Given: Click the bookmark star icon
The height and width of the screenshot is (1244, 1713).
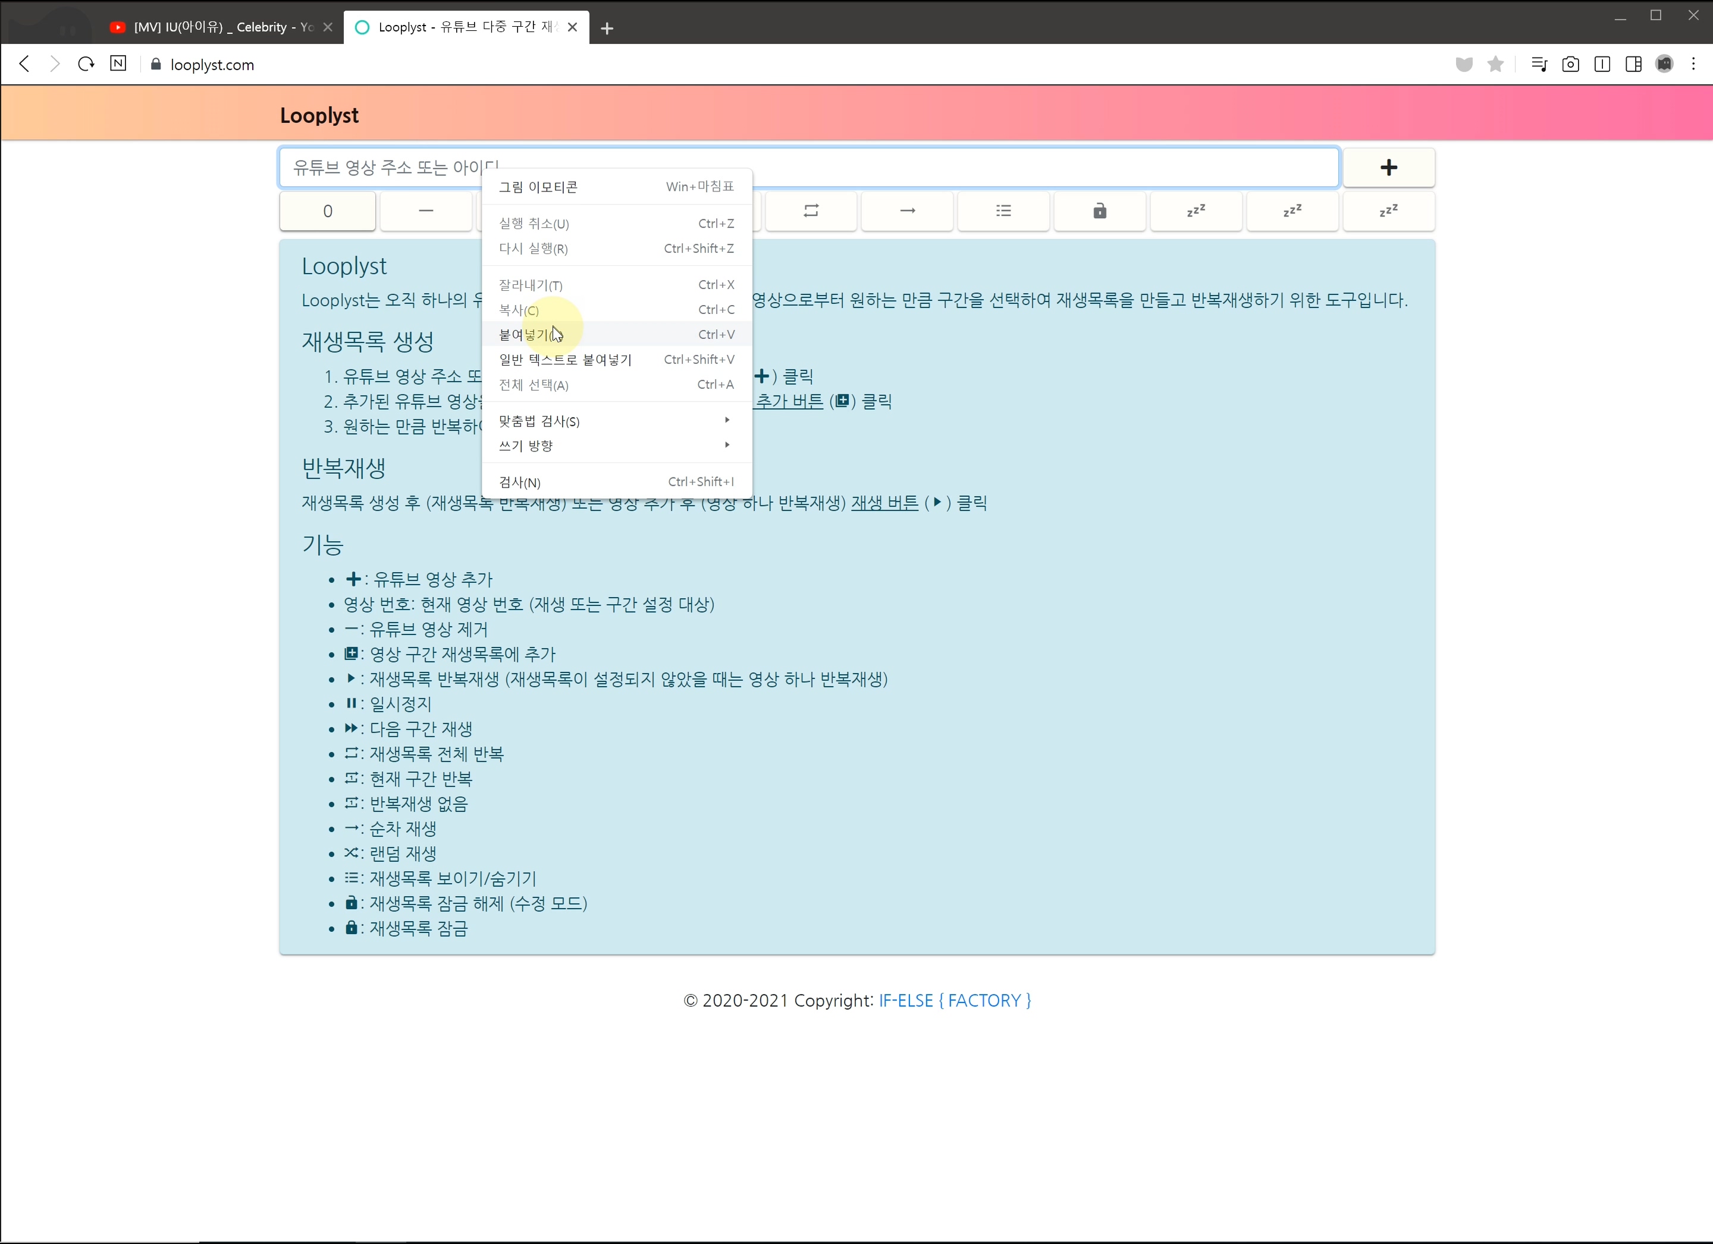Looking at the screenshot, I should [x=1495, y=64].
